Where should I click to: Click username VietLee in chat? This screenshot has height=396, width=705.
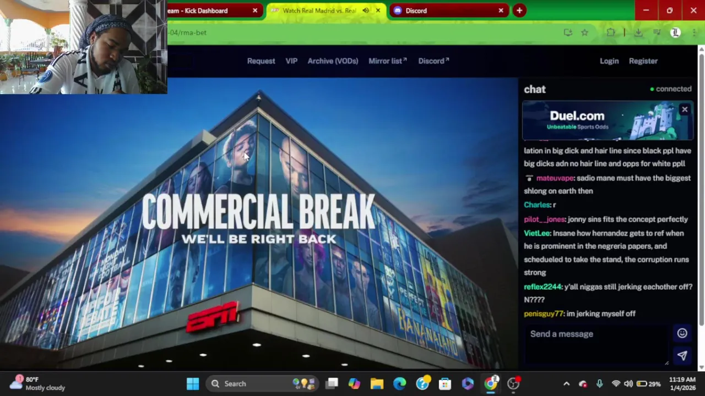point(537,233)
